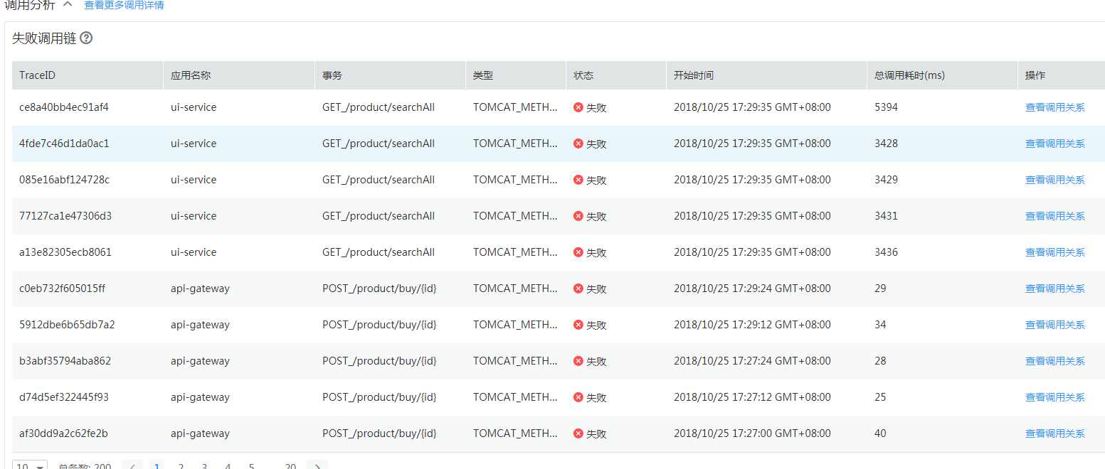The height and width of the screenshot is (469, 1105).
Task: View call relationship for trace c0eb732f605015ff
Action: 1054,289
